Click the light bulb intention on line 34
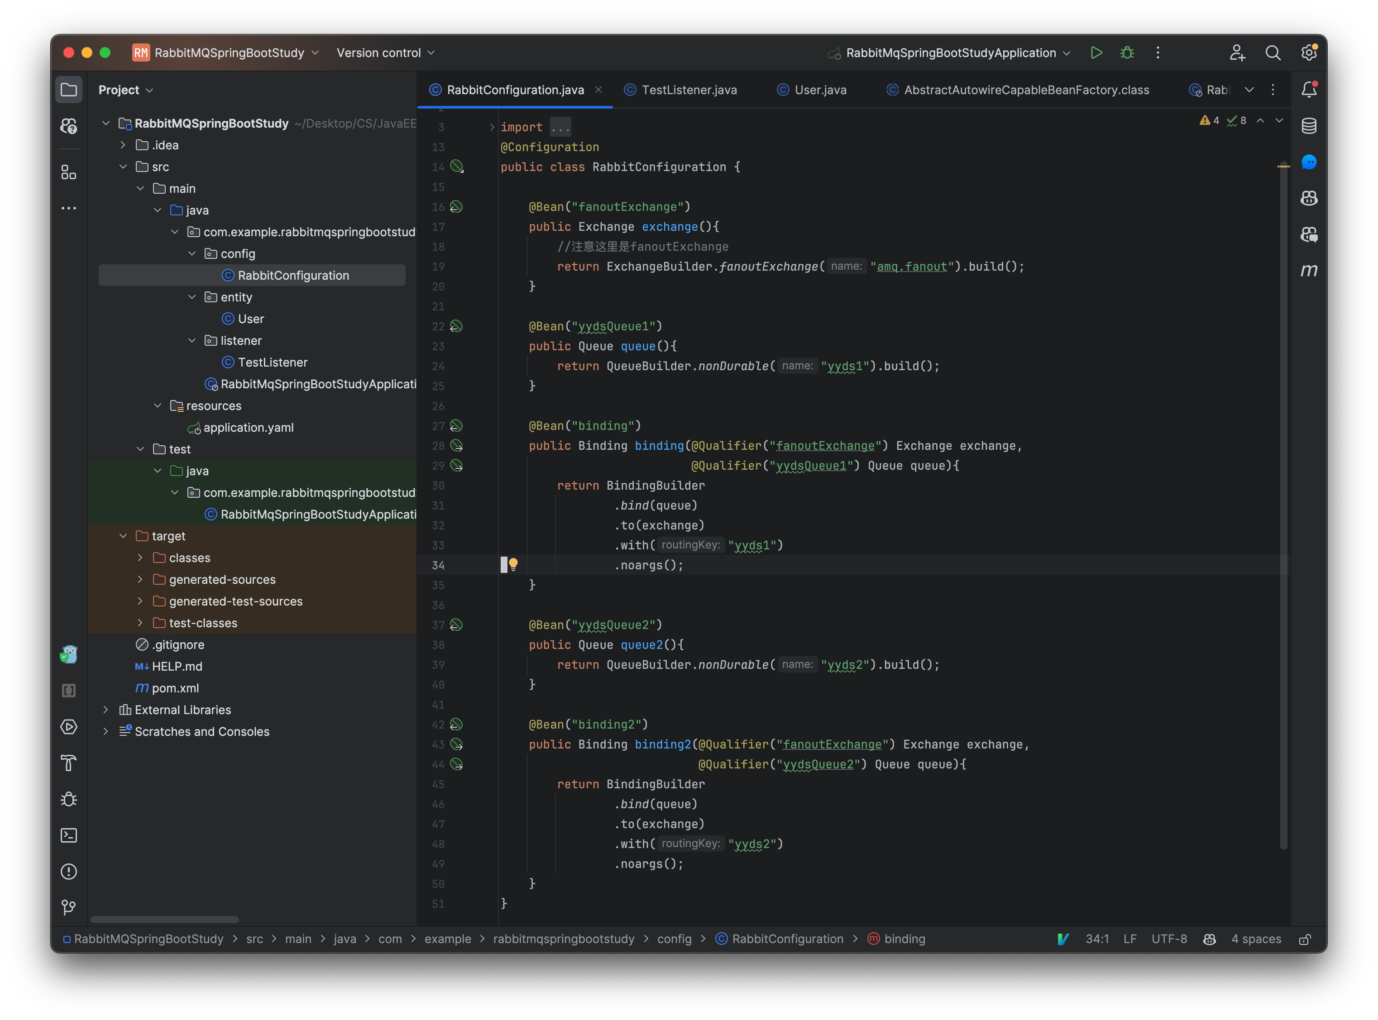1378x1020 pixels. pos(513,563)
